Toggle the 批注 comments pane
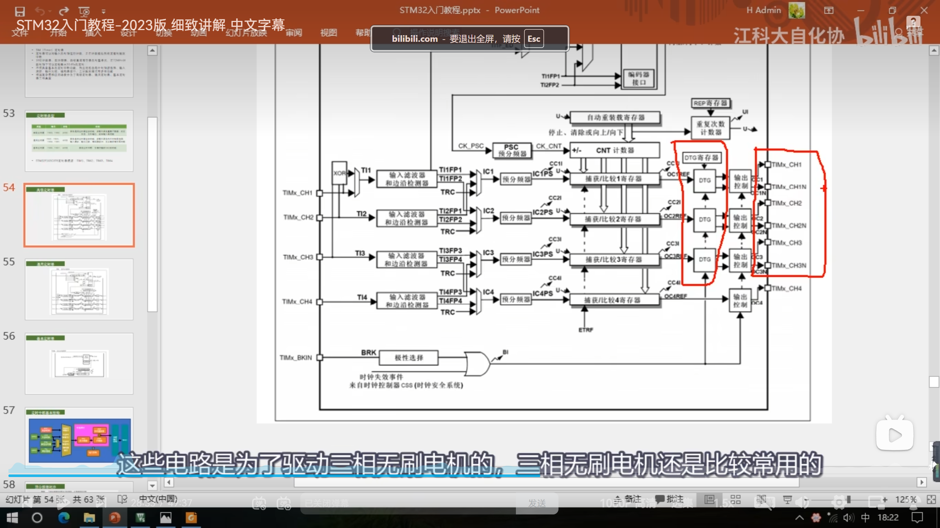940x528 pixels. click(x=670, y=499)
